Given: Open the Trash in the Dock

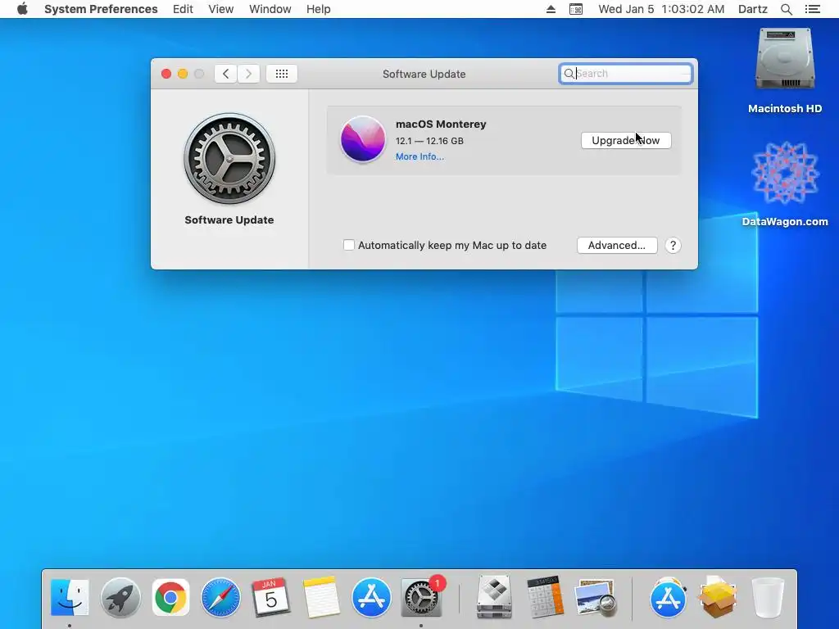Looking at the screenshot, I should (x=768, y=597).
